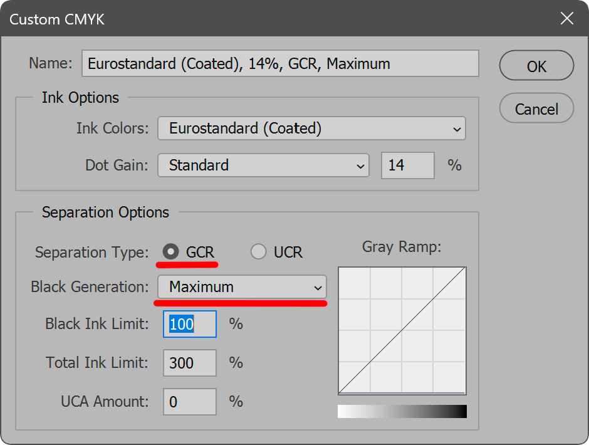
Task: Click the Dot Gain percentage field
Action: click(x=407, y=165)
